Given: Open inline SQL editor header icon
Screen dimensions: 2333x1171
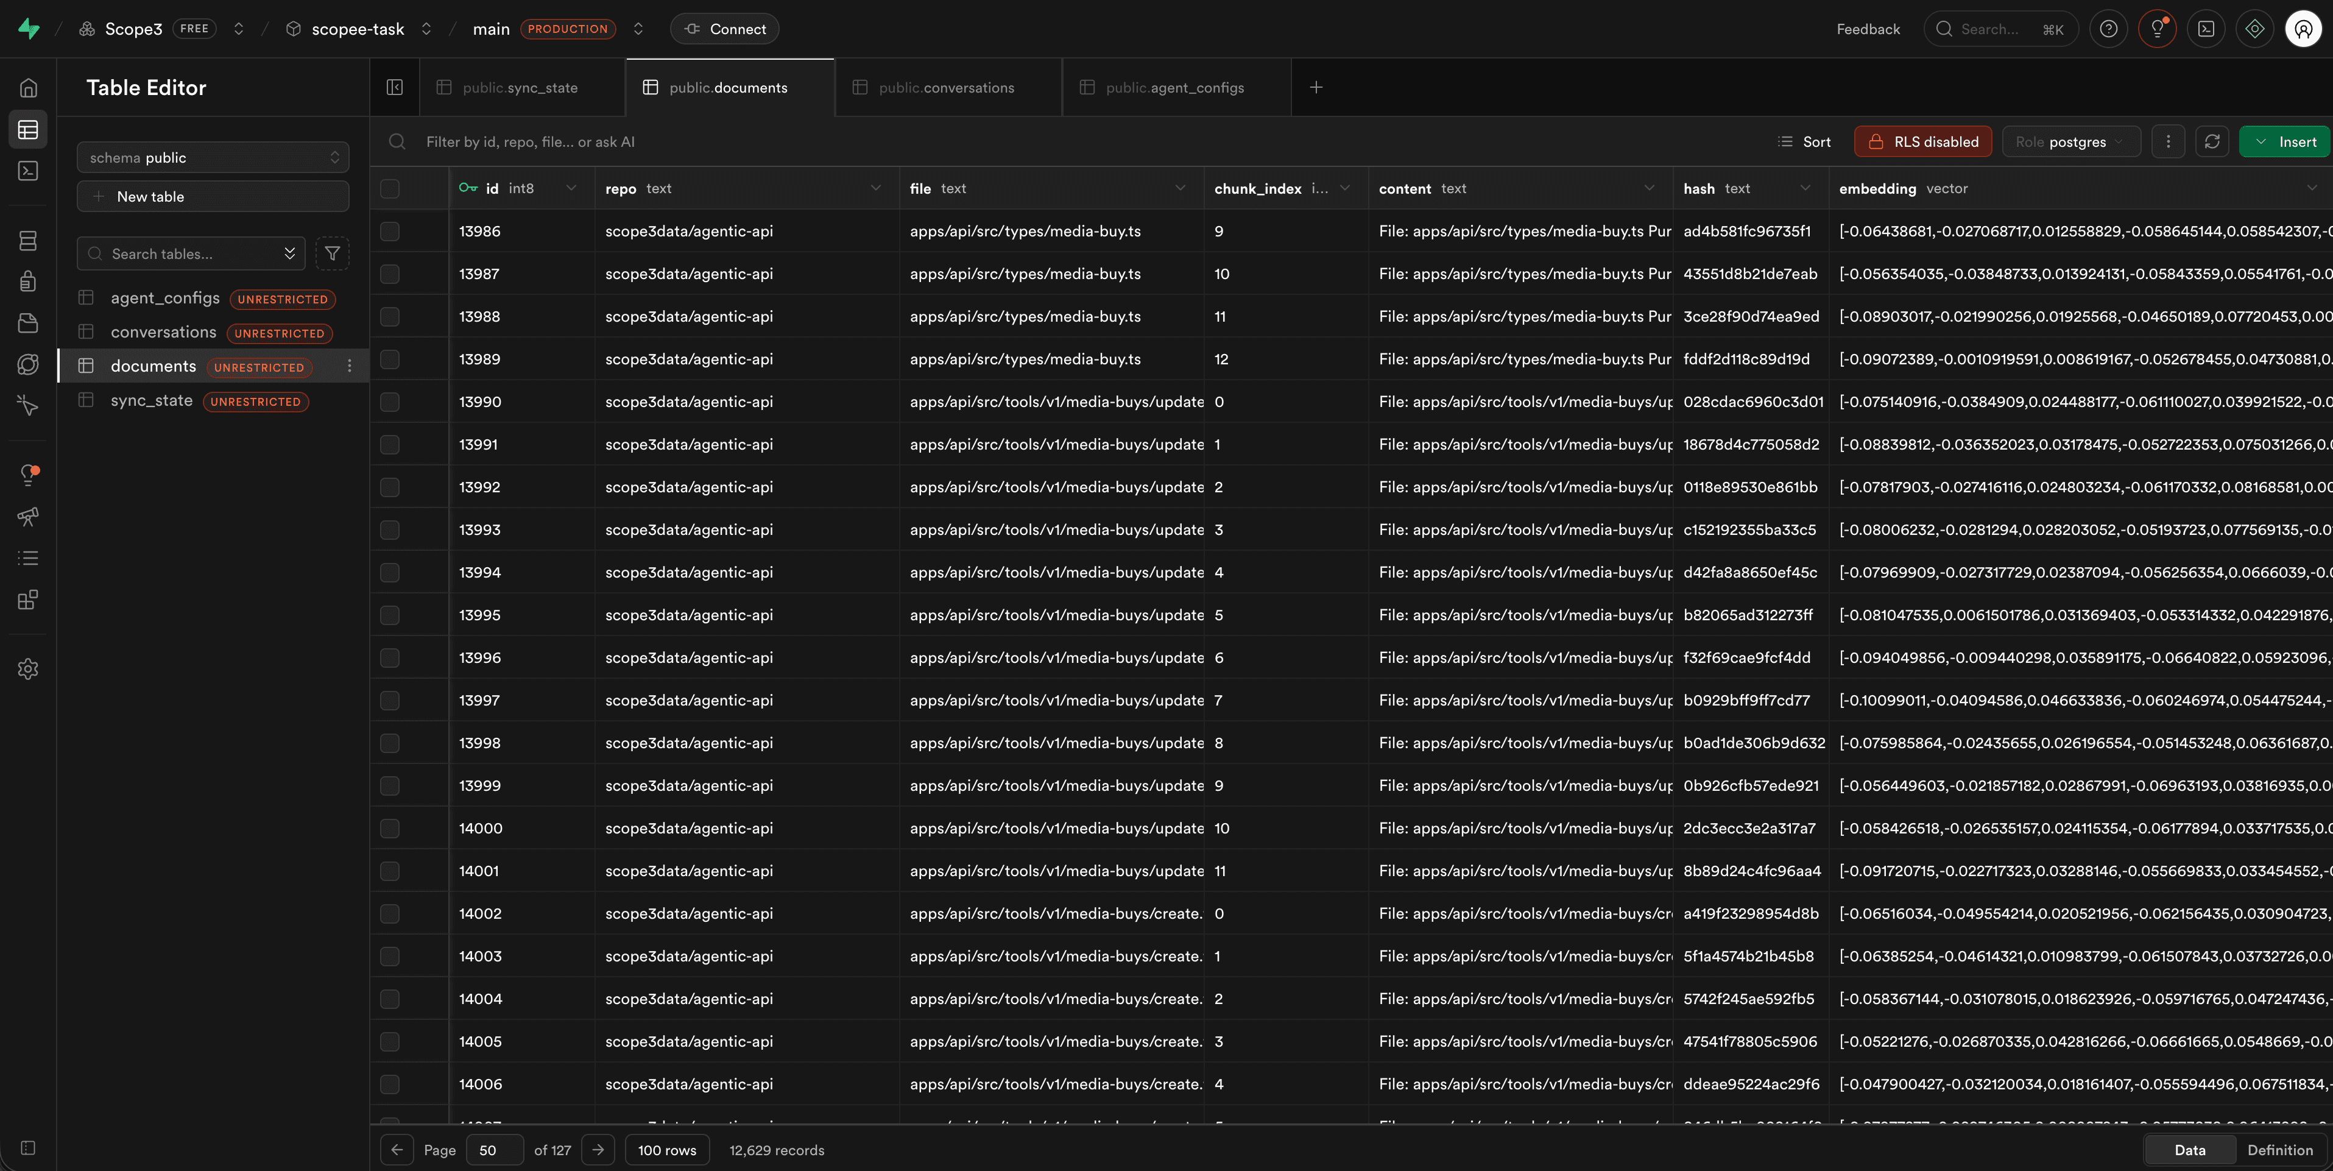Looking at the screenshot, I should coord(2206,29).
